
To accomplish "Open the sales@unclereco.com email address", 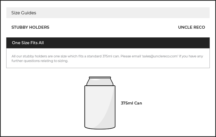I will [x=160, y=56].
